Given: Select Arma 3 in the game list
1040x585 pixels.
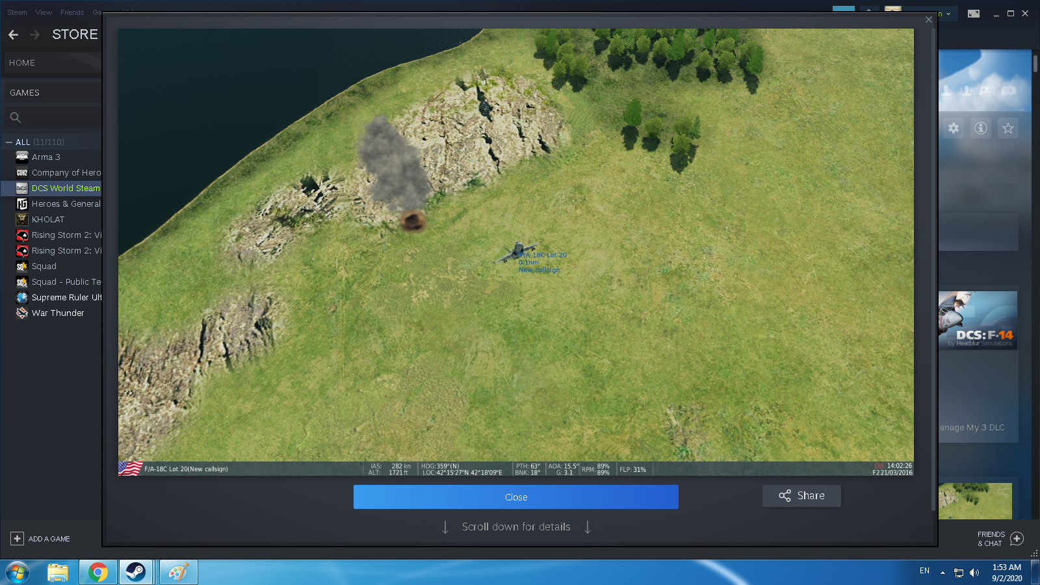Looking at the screenshot, I should point(45,157).
